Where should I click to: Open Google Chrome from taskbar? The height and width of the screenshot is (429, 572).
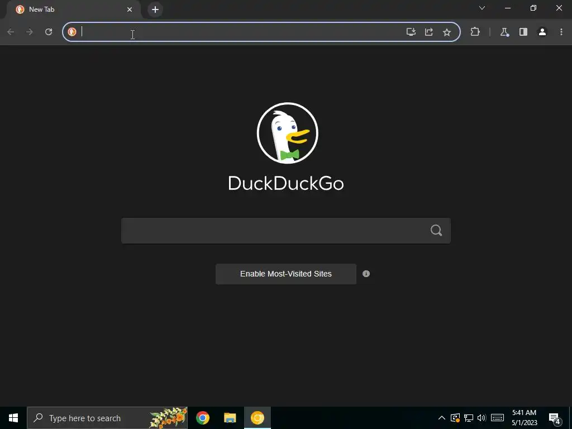coord(202,418)
